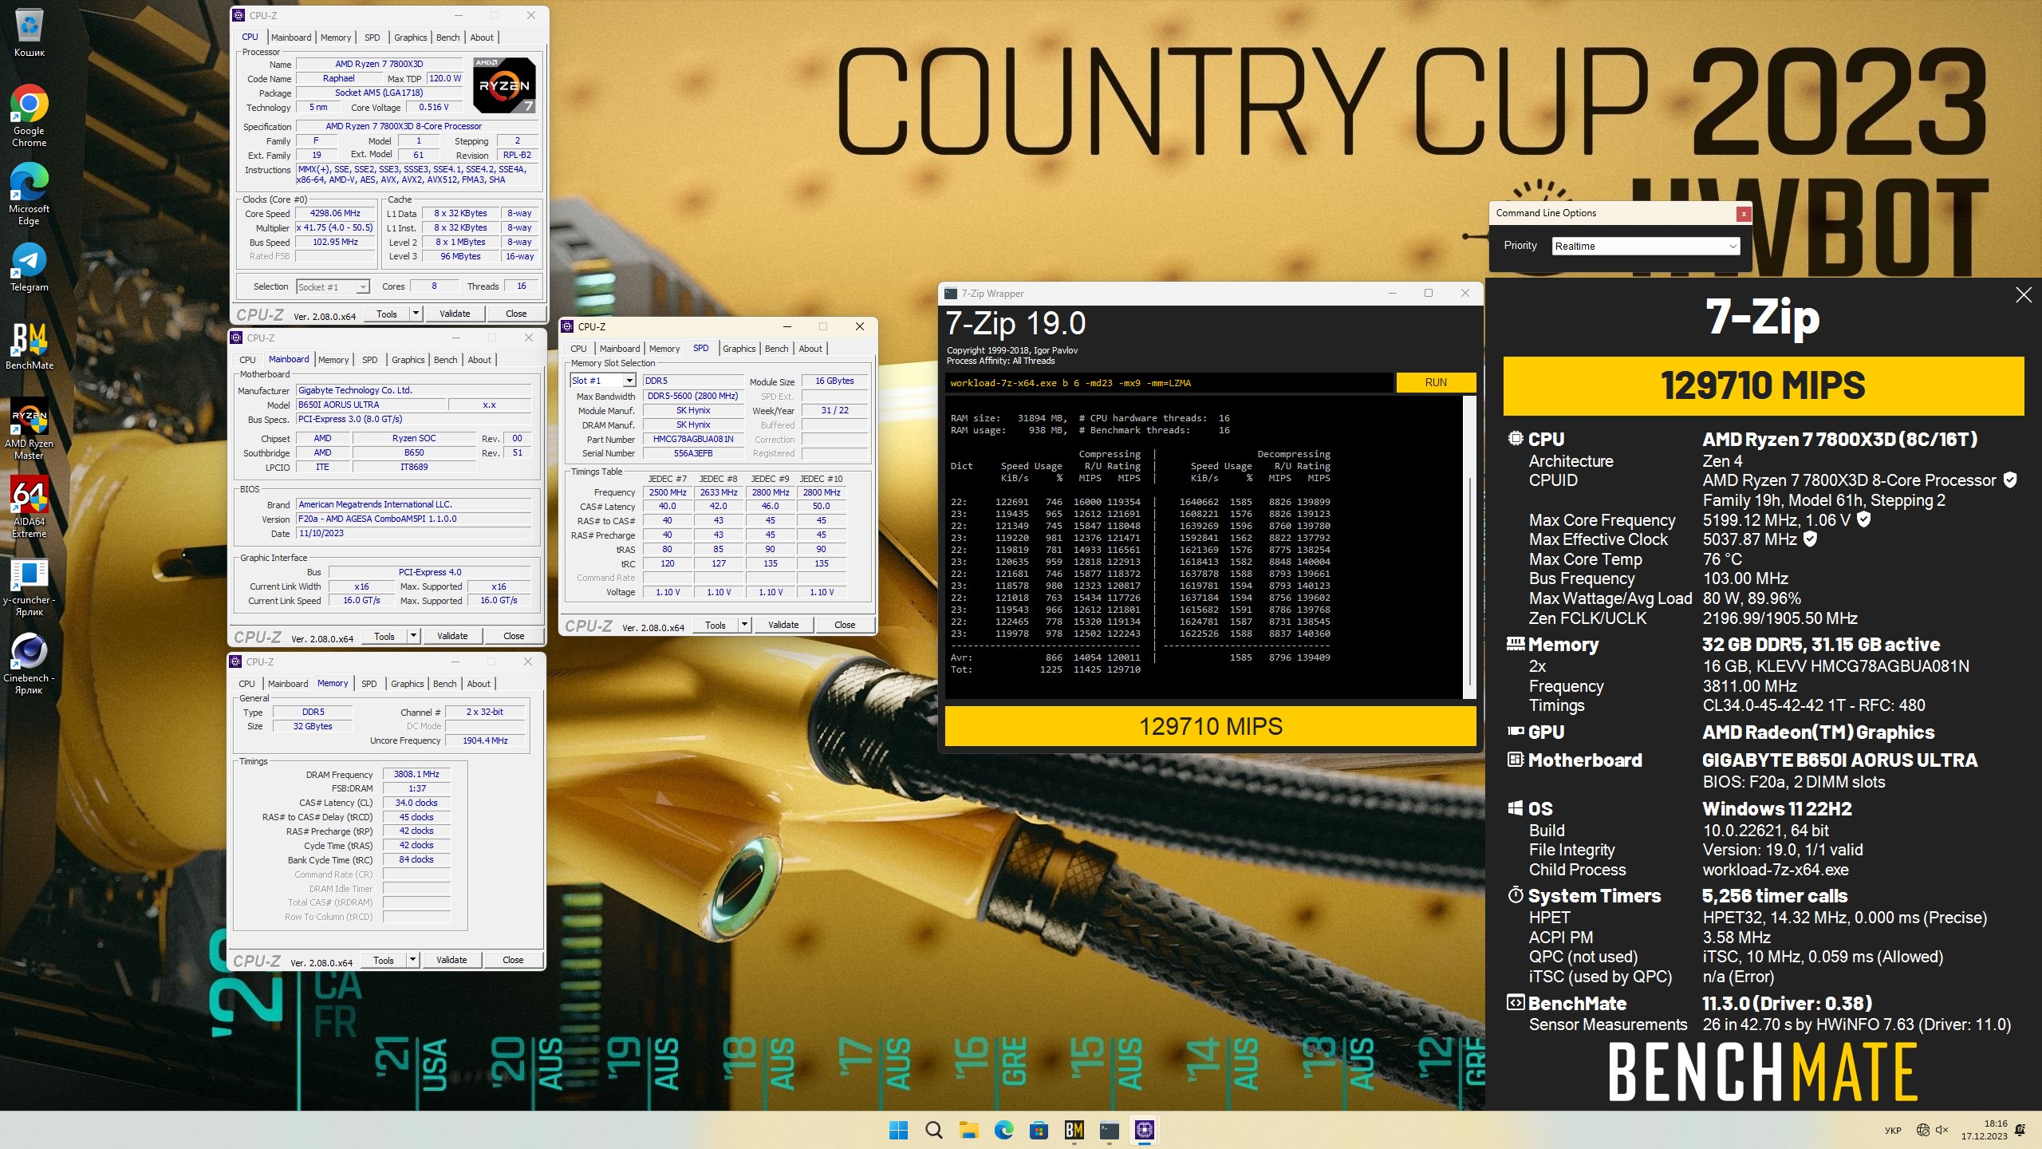Click the DRAM Frequency 3808.1 MHz value

click(x=416, y=774)
